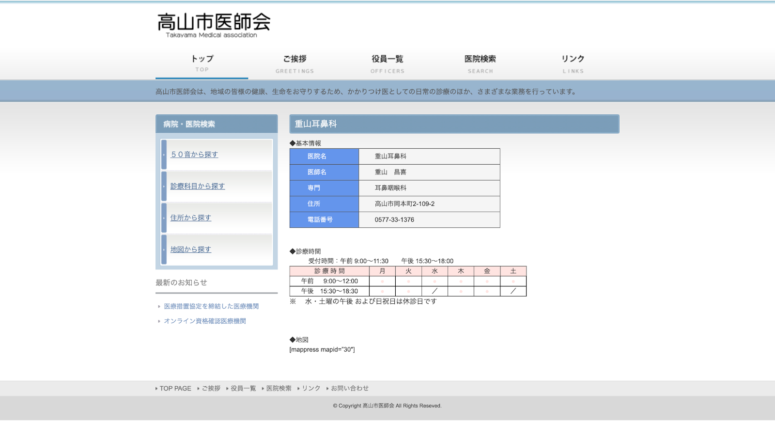Click the arrow icon before お問い合わせ in footer
775x440 pixels.
click(x=328, y=388)
